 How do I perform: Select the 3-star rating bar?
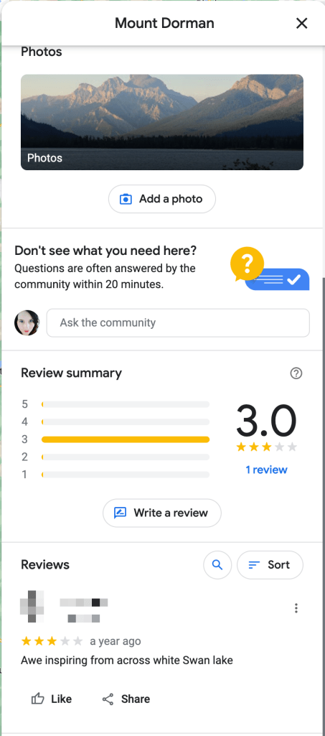coord(126,439)
